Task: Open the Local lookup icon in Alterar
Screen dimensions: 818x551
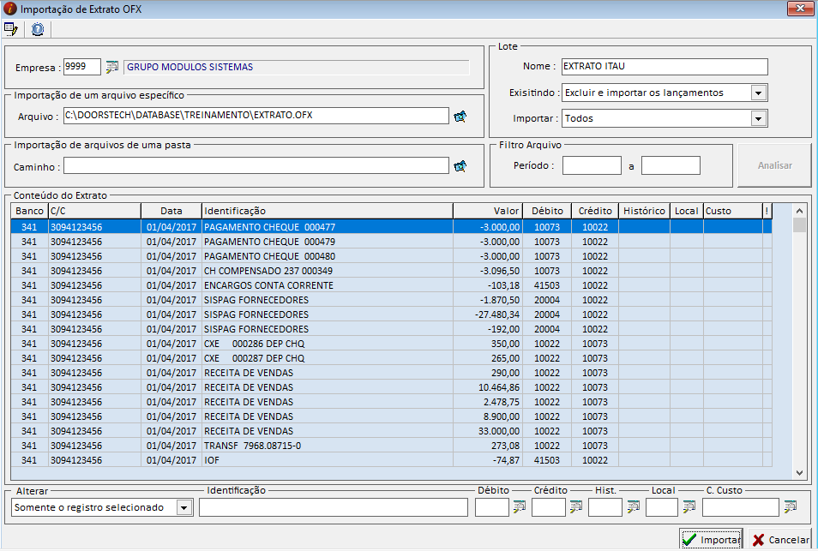Action: 689,506
